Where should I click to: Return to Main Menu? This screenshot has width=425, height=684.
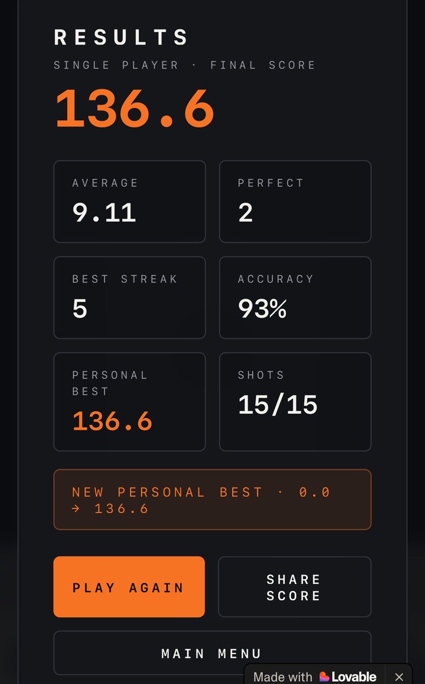212,653
